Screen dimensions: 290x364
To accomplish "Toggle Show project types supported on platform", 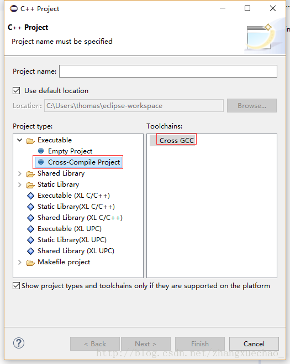I will tap(16, 286).
